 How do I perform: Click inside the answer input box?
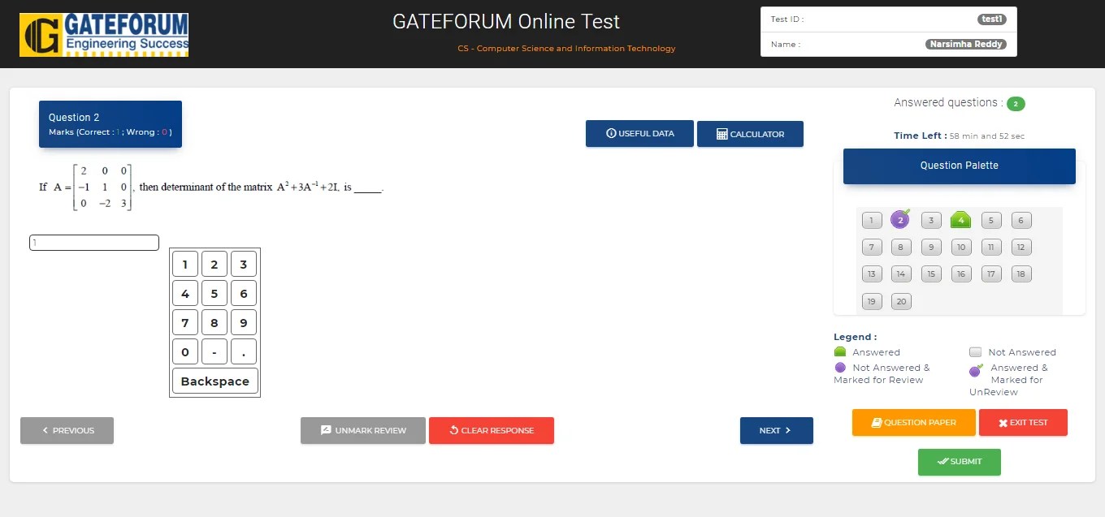tap(93, 242)
